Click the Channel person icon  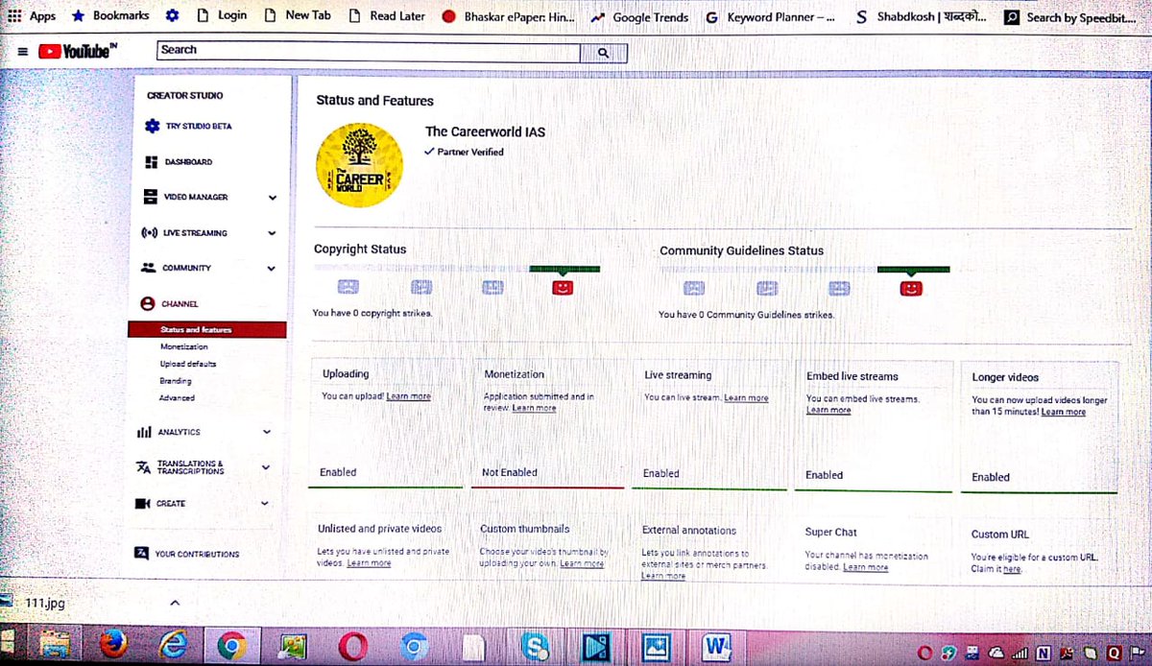[x=148, y=303]
